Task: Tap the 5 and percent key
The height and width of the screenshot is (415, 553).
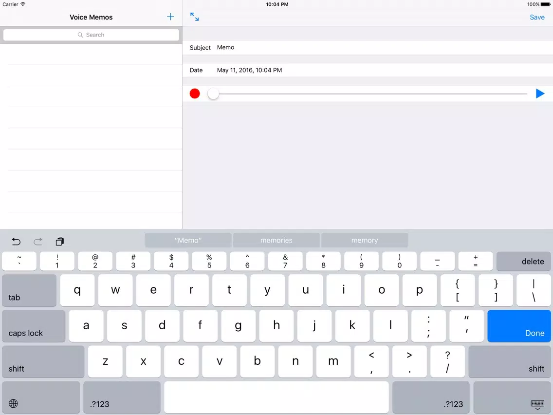Action: pos(209,261)
